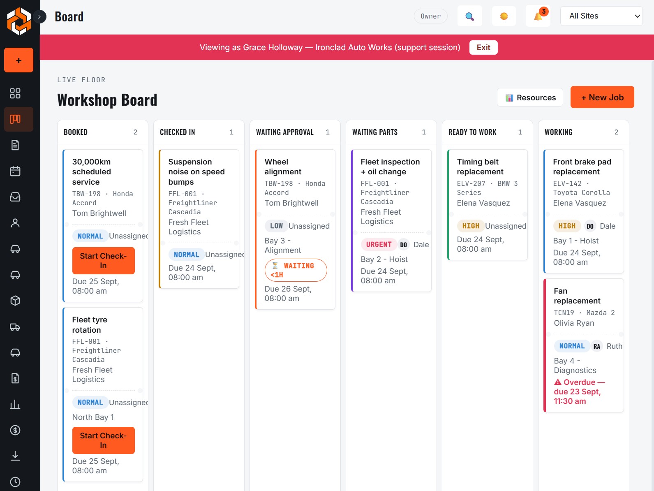Click the WAITING PARTS column header
Viewport: 654px width, 491px height.
click(x=391, y=132)
